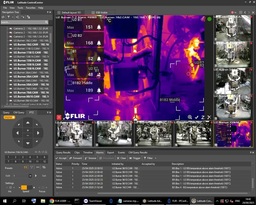Toggle the Digital PTZ switch

coord(9,117)
